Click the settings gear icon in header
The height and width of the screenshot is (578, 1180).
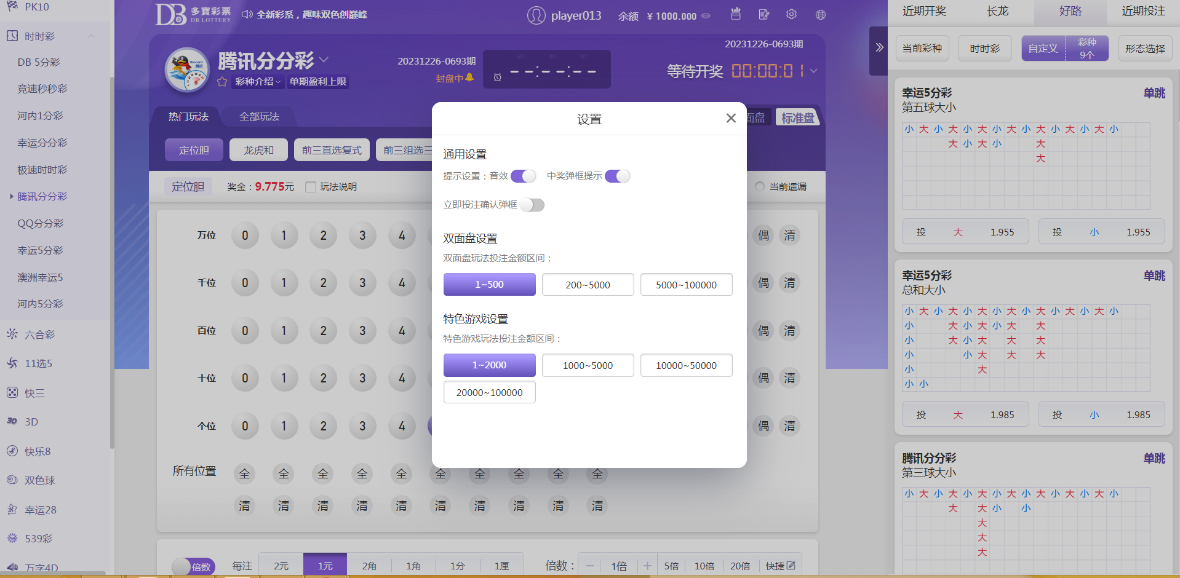(791, 15)
